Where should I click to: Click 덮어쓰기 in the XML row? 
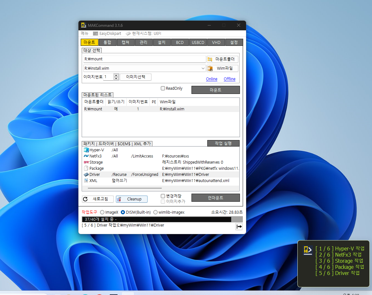(119, 180)
